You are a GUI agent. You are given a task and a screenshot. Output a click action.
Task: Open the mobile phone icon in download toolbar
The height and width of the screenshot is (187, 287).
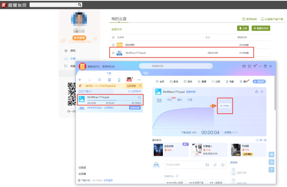tap(119, 80)
